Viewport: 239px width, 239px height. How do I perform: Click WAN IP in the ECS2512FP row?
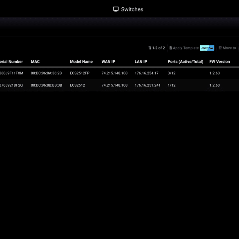pos(114,73)
